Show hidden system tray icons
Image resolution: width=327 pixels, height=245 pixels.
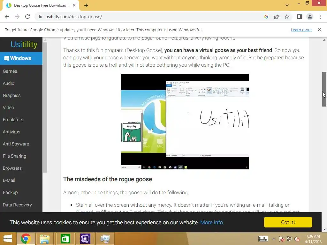tap(274, 239)
